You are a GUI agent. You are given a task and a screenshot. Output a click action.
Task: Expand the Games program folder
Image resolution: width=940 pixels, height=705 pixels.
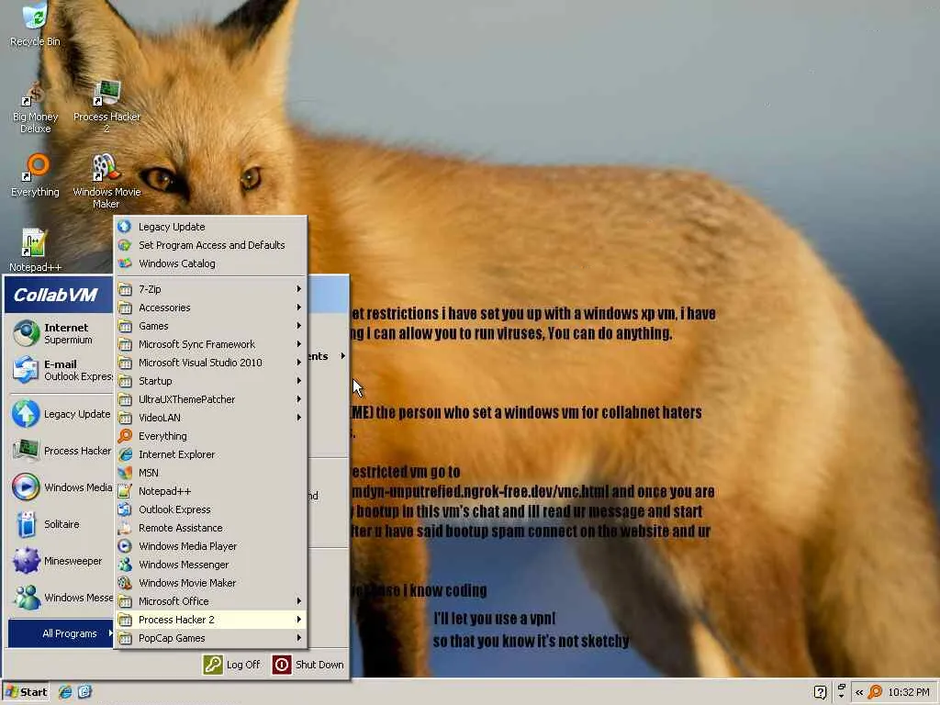click(x=210, y=326)
